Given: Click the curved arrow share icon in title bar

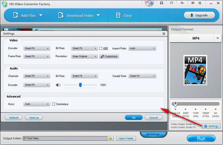Looking at the screenshot, I should click(182, 3).
